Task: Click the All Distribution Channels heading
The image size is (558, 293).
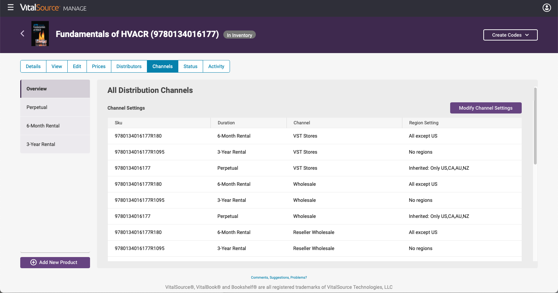Action: pos(150,90)
